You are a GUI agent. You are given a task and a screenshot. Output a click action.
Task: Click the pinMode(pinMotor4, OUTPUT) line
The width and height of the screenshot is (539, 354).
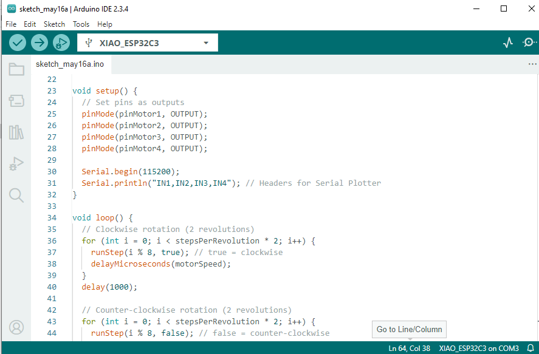click(x=145, y=149)
